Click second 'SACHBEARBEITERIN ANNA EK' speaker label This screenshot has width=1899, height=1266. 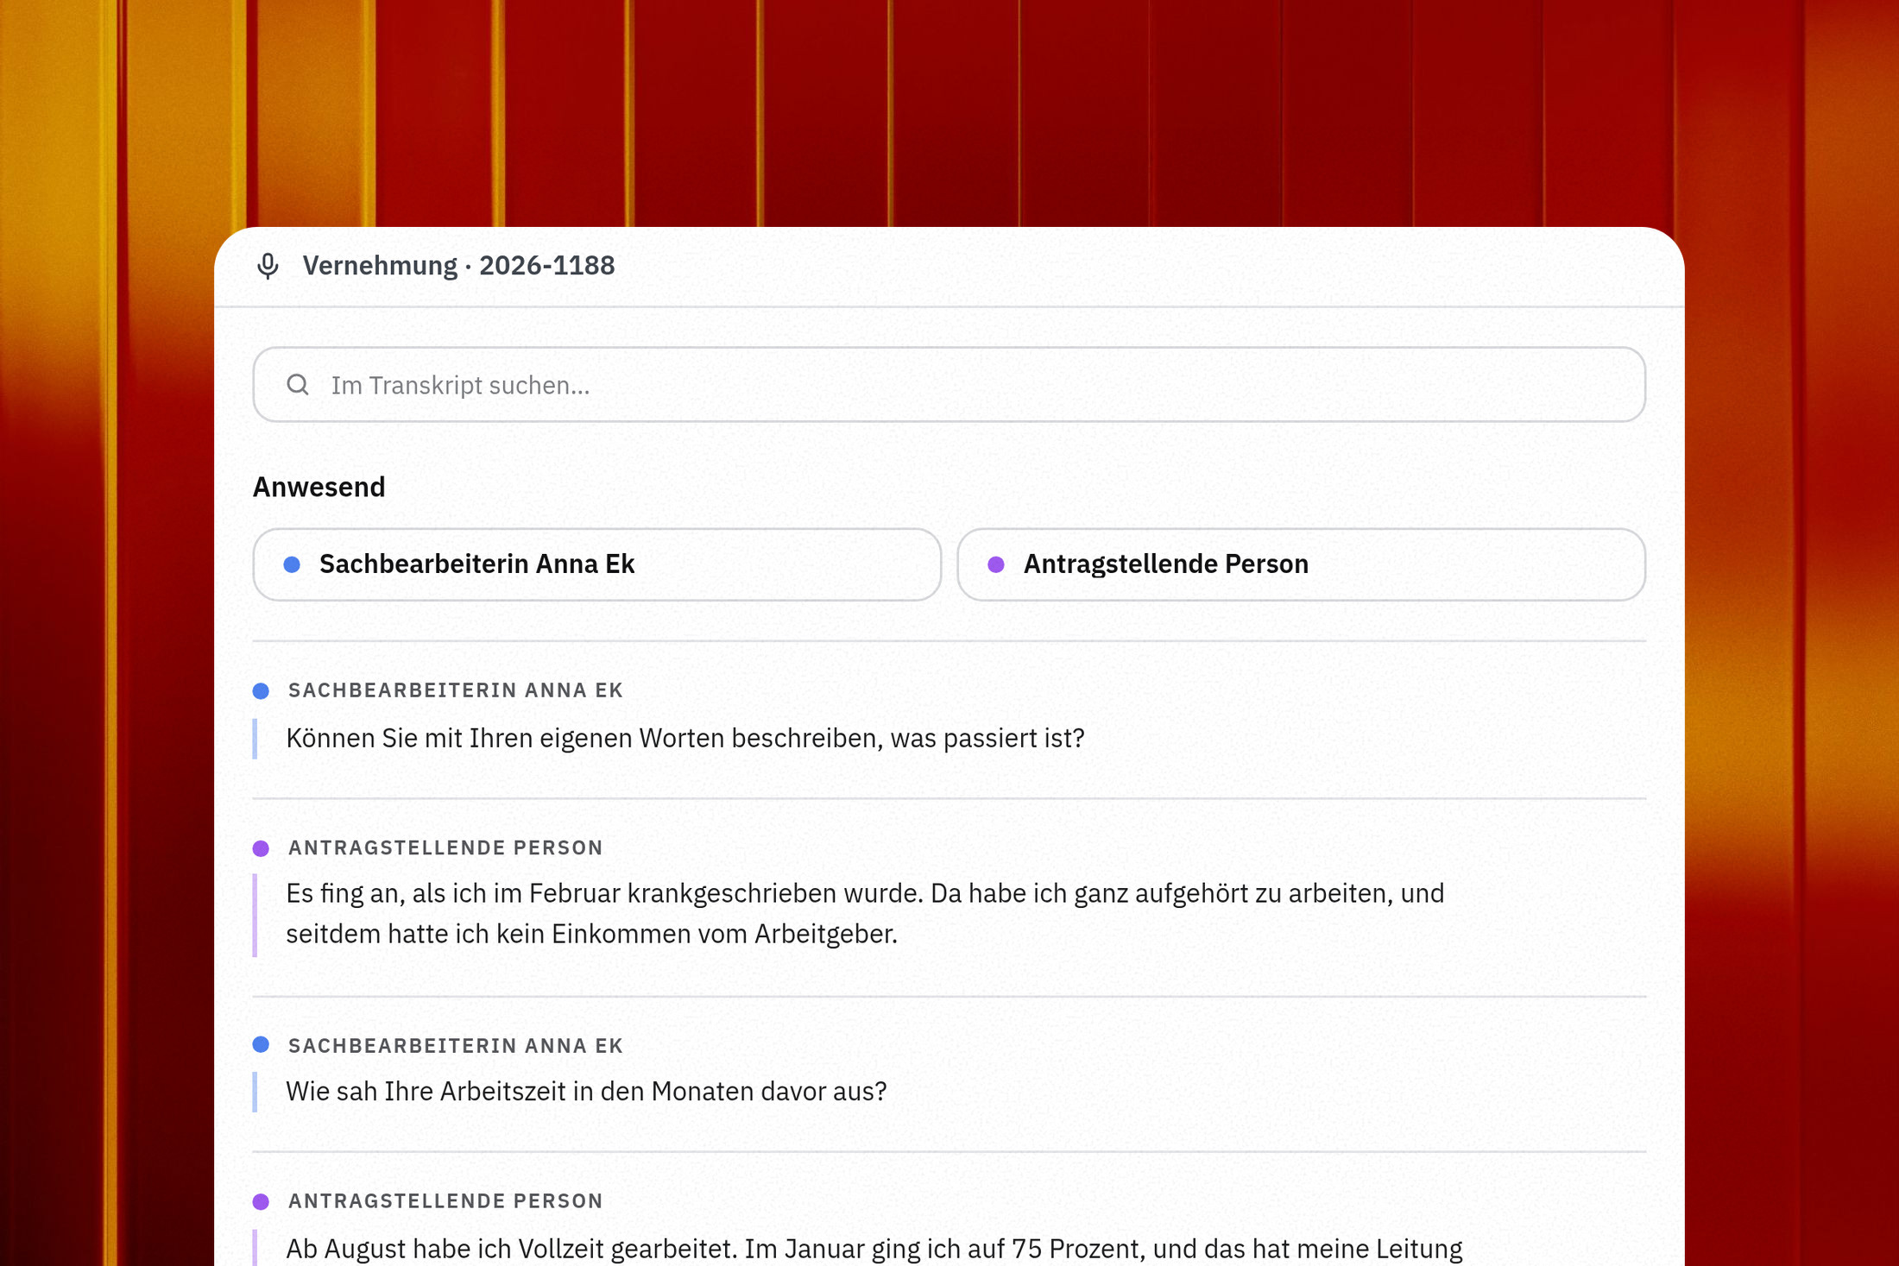(x=455, y=1046)
